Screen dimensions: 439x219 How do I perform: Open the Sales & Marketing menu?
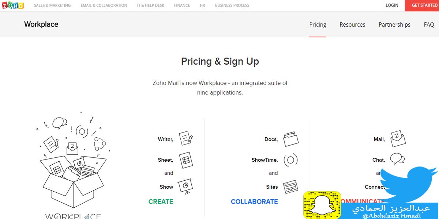click(x=52, y=5)
